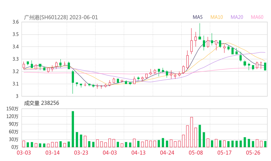
Task: Jump to the 05-08 date label
Action: click(196, 153)
